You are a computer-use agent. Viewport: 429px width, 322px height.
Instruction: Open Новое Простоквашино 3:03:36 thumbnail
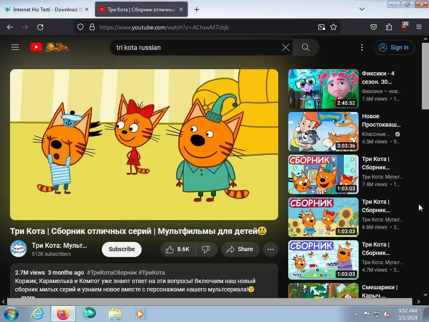point(323,132)
